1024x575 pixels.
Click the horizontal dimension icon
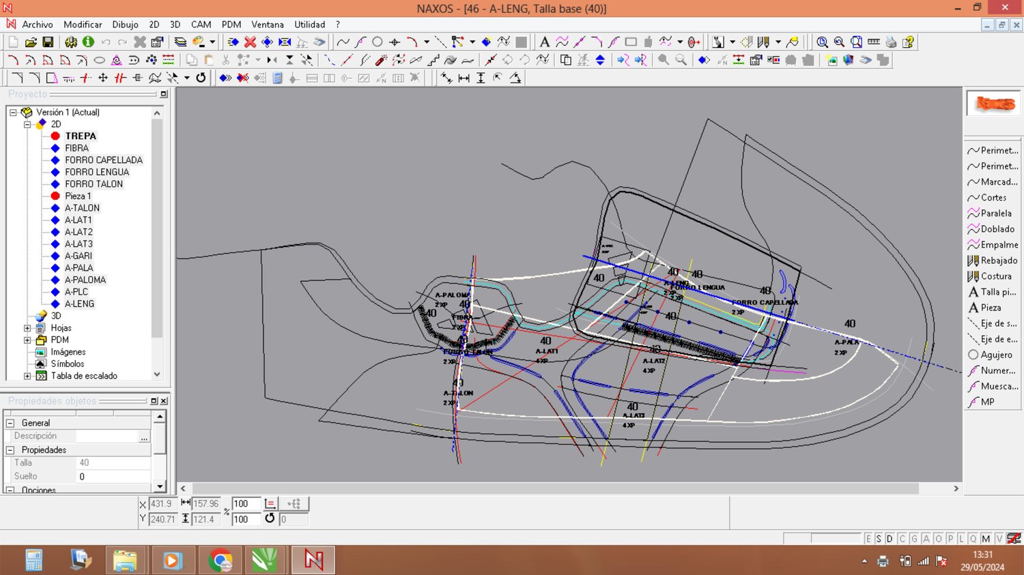(464, 78)
